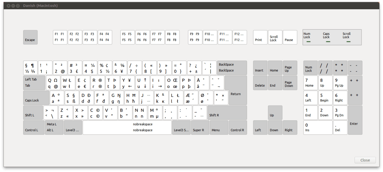Click the R ® key
Screen dimensions: 383x172
(x=98, y=82)
